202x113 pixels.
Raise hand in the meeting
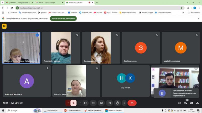(117, 103)
